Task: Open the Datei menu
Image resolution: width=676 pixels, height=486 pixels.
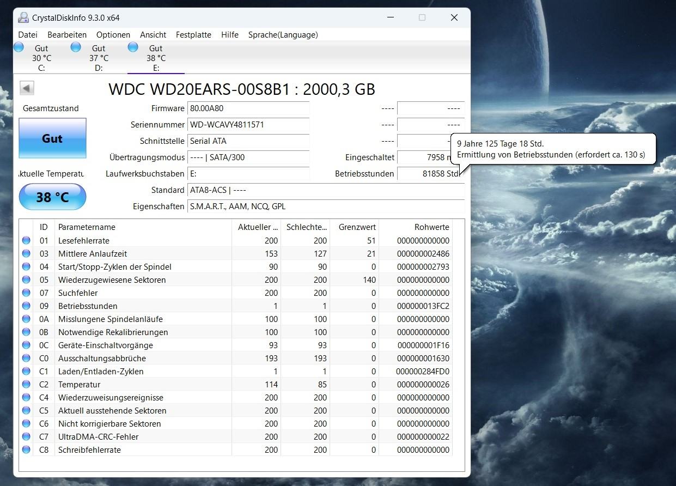Action: [28, 34]
